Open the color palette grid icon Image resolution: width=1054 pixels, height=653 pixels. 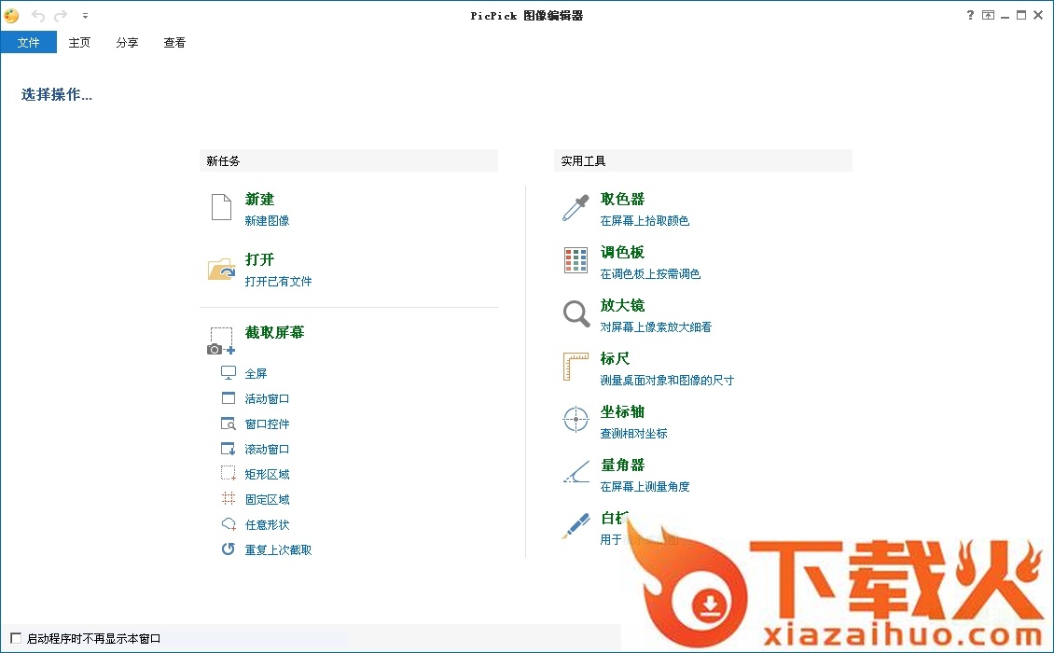[576, 260]
